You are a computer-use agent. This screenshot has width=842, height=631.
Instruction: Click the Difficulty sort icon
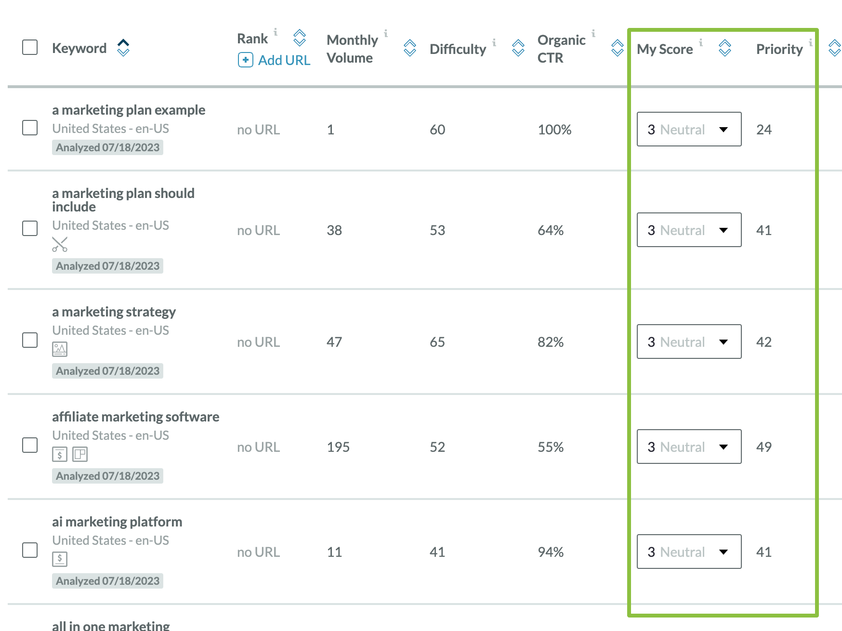pyautogui.click(x=518, y=48)
